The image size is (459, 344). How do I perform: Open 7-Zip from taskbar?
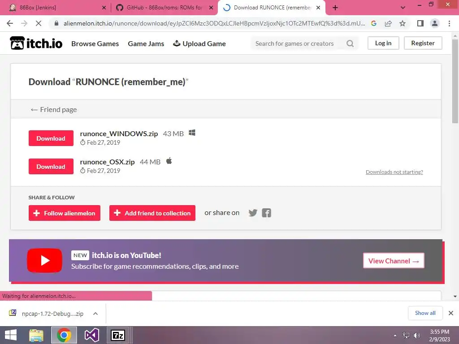pyautogui.click(x=118, y=335)
